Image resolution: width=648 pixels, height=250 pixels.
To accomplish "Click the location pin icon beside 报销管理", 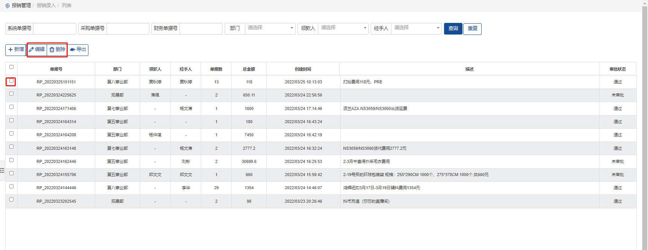I will pos(8,6).
